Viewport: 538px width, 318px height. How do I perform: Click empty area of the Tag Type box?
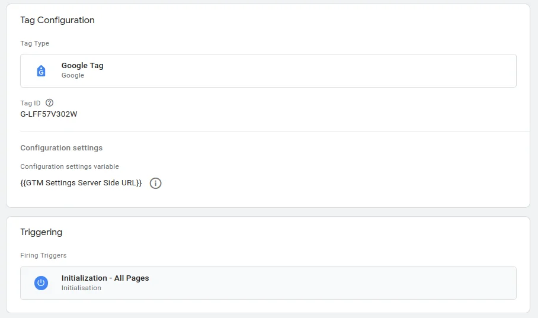326,71
